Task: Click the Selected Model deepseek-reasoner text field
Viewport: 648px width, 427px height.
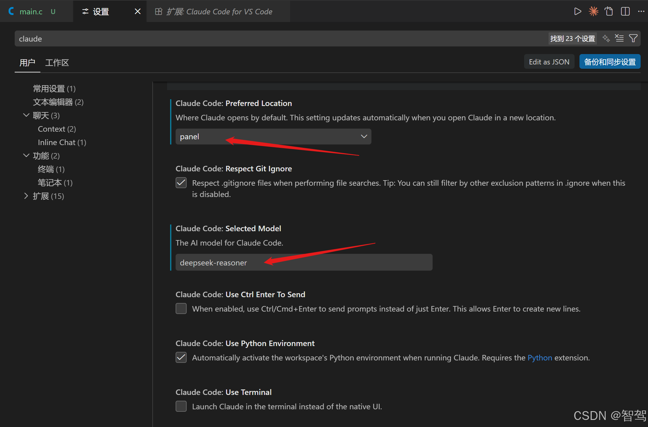Action: 304,262
